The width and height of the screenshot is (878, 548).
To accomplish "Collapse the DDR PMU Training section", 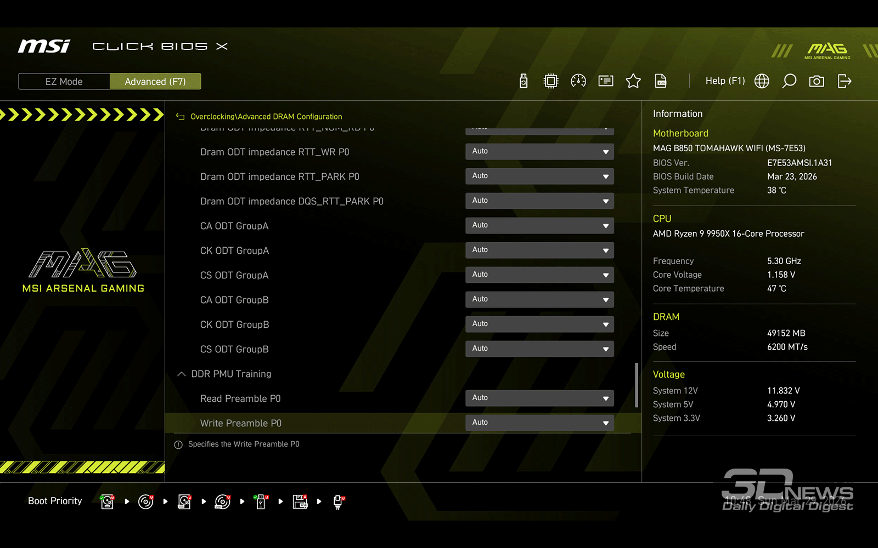I will pos(182,374).
